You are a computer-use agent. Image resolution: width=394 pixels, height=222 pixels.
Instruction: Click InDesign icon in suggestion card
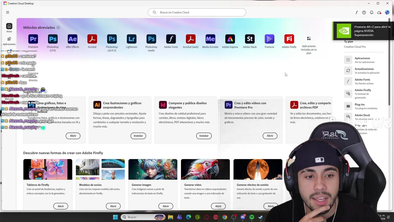(163, 105)
